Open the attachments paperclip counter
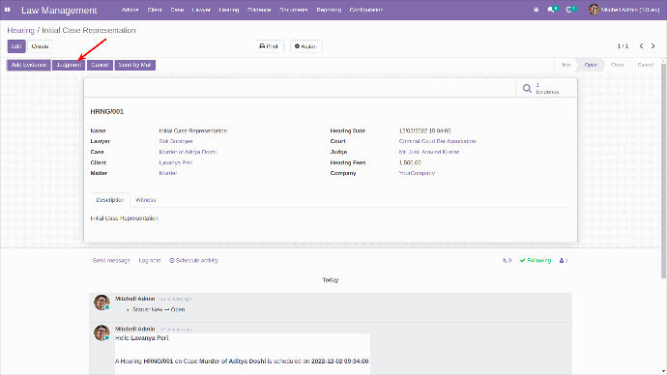 click(x=507, y=261)
